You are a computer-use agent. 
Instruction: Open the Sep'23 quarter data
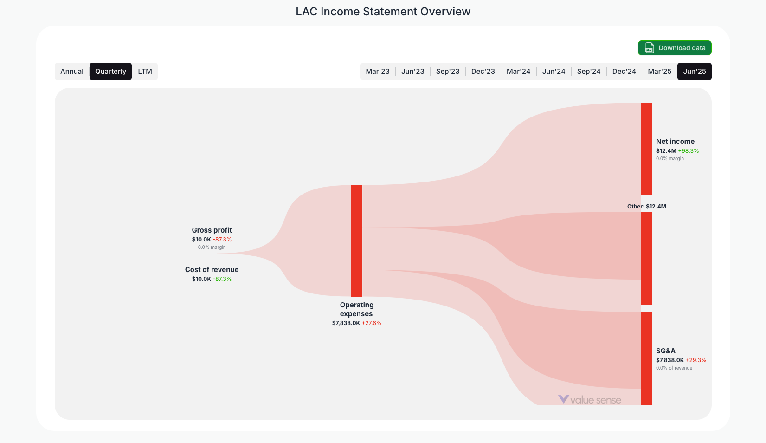[447, 71]
